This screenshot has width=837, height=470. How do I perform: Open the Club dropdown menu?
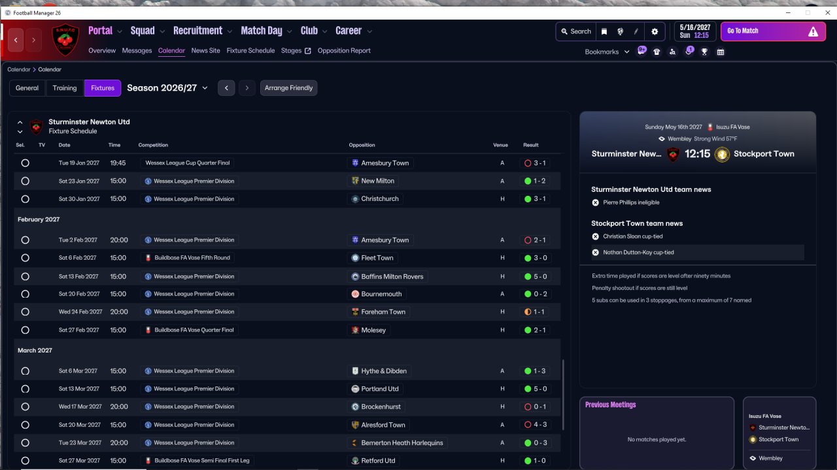315,31
